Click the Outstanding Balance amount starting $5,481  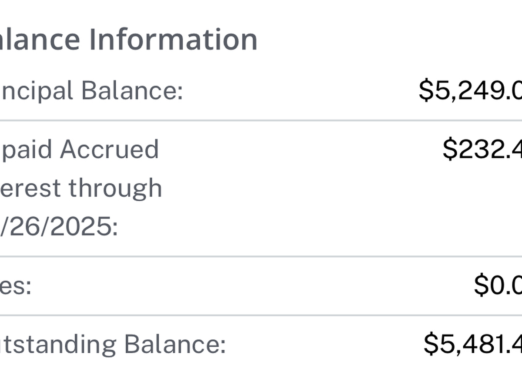[472, 344]
